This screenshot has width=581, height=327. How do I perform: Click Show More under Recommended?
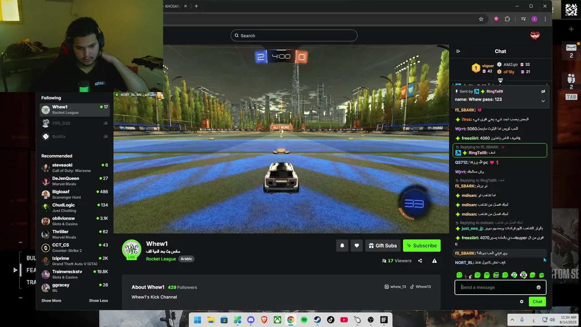pos(51,301)
